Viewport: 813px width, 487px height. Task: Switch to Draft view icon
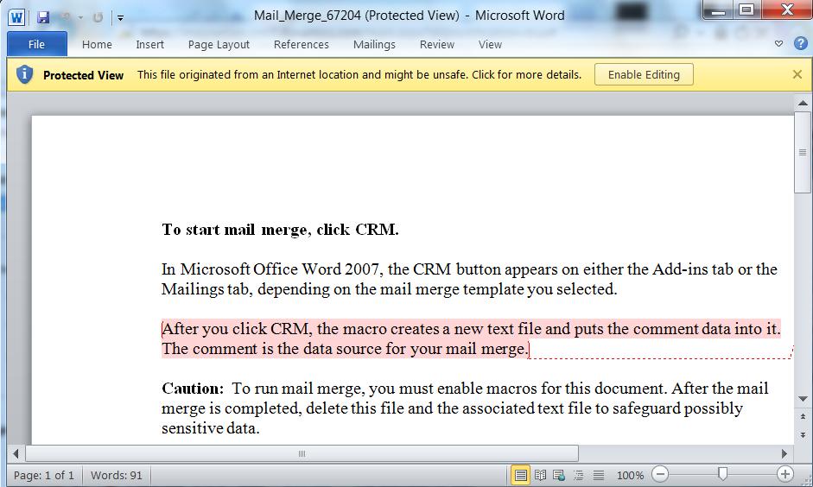[599, 475]
